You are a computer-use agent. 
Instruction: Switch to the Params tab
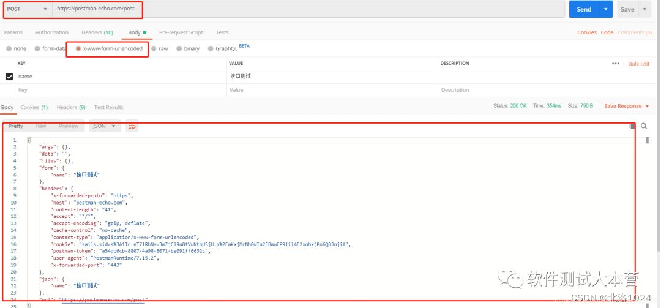point(13,32)
